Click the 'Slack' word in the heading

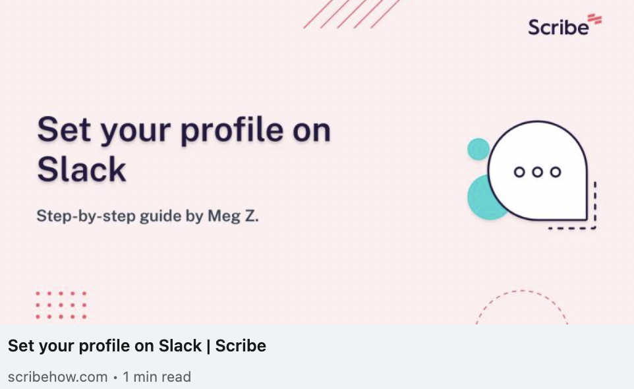tap(82, 169)
